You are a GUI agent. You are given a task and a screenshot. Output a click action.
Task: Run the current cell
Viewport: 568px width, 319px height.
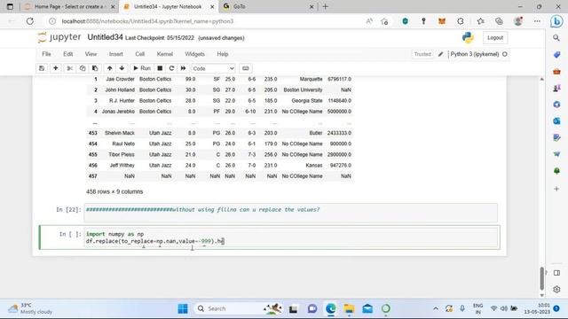click(142, 68)
